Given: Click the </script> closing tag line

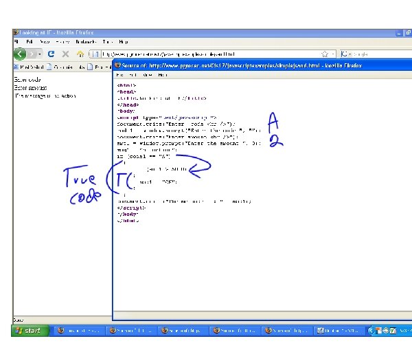Looking at the screenshot, I should pyautogui.click(x=131, y=208).
